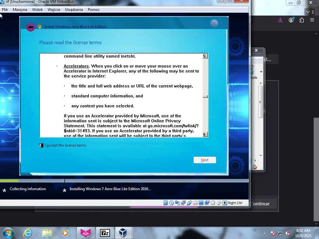
Task: Click the underlined Accelerators heading
Action: [76, 66]
